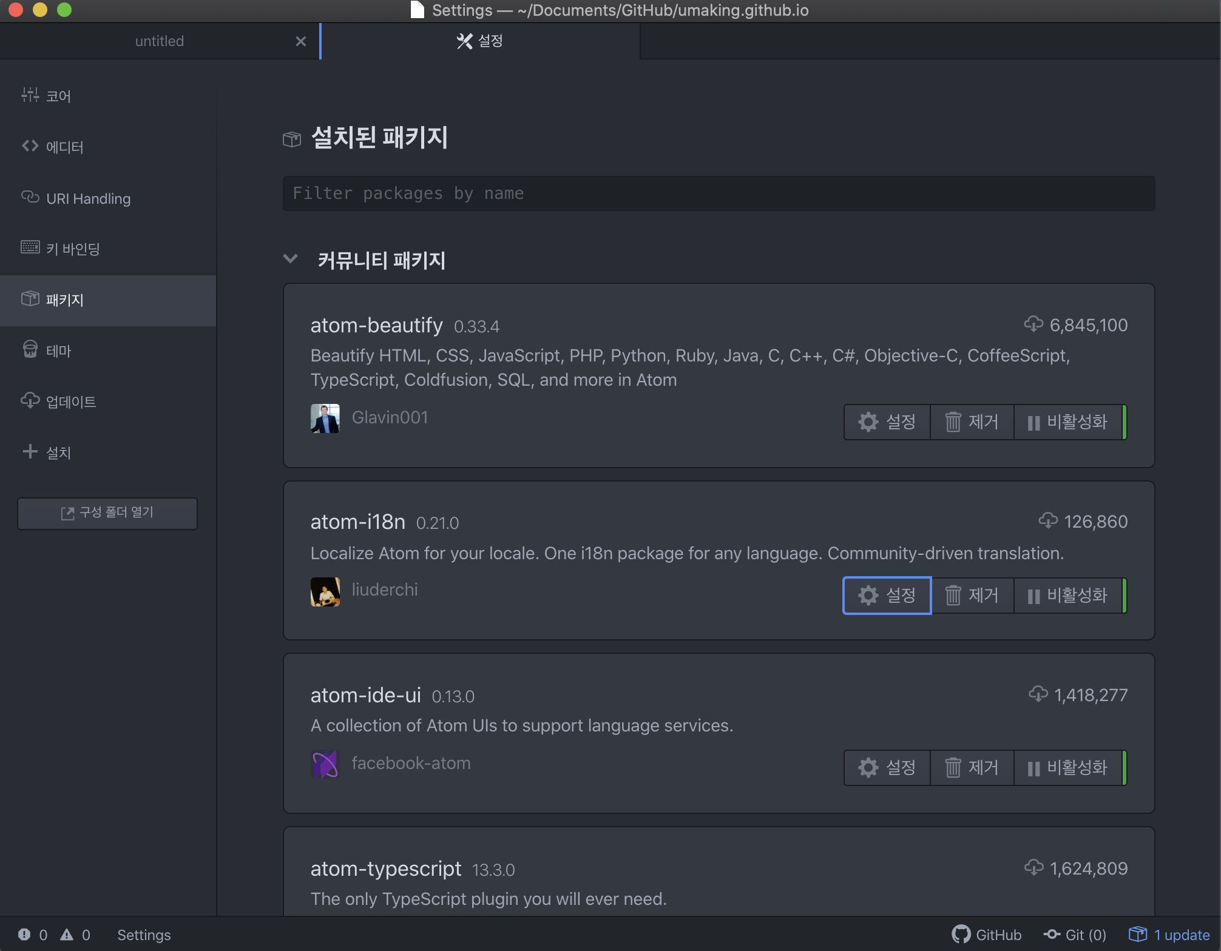The height and width of the screenshot is (951, 1221).
Task: Click the Core (코어) sliders icon in sidebar
Action: coord(30,95)
